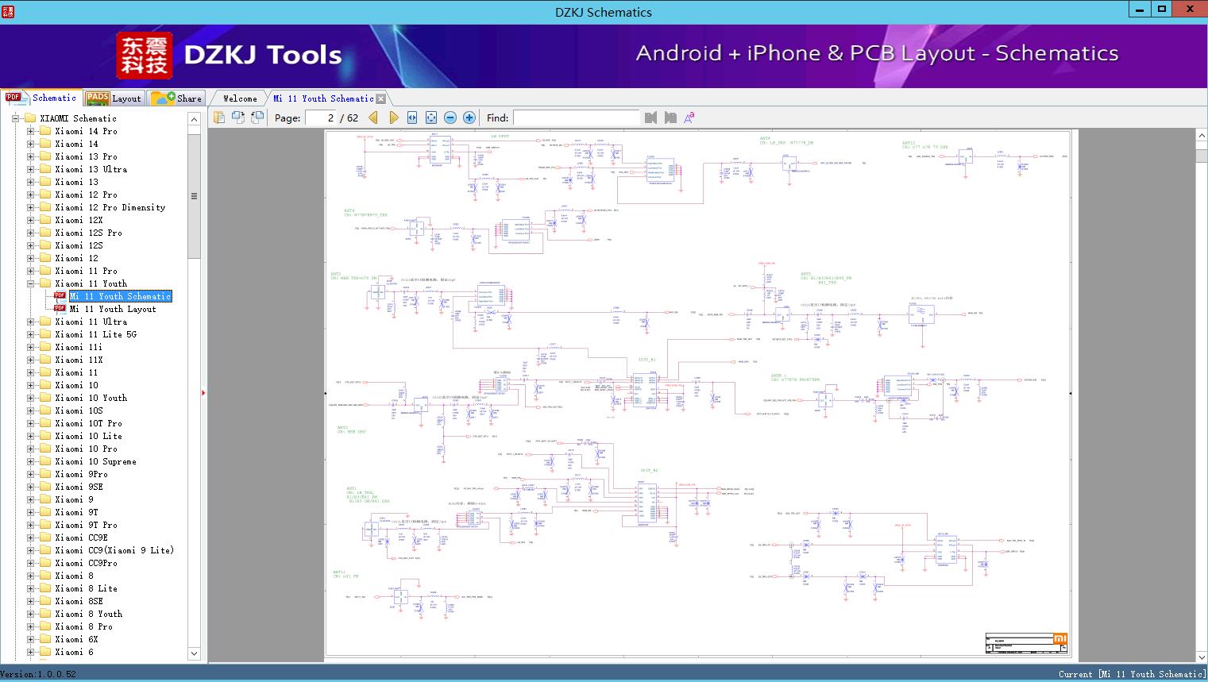Click tree panel scrollbar thumb

click(194, 196)
